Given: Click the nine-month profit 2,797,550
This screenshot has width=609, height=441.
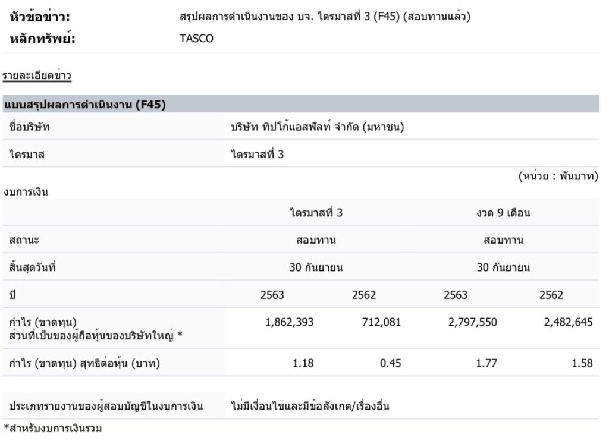Looking at the screenshot, I should pyautogui.click(x=473, y=322).
